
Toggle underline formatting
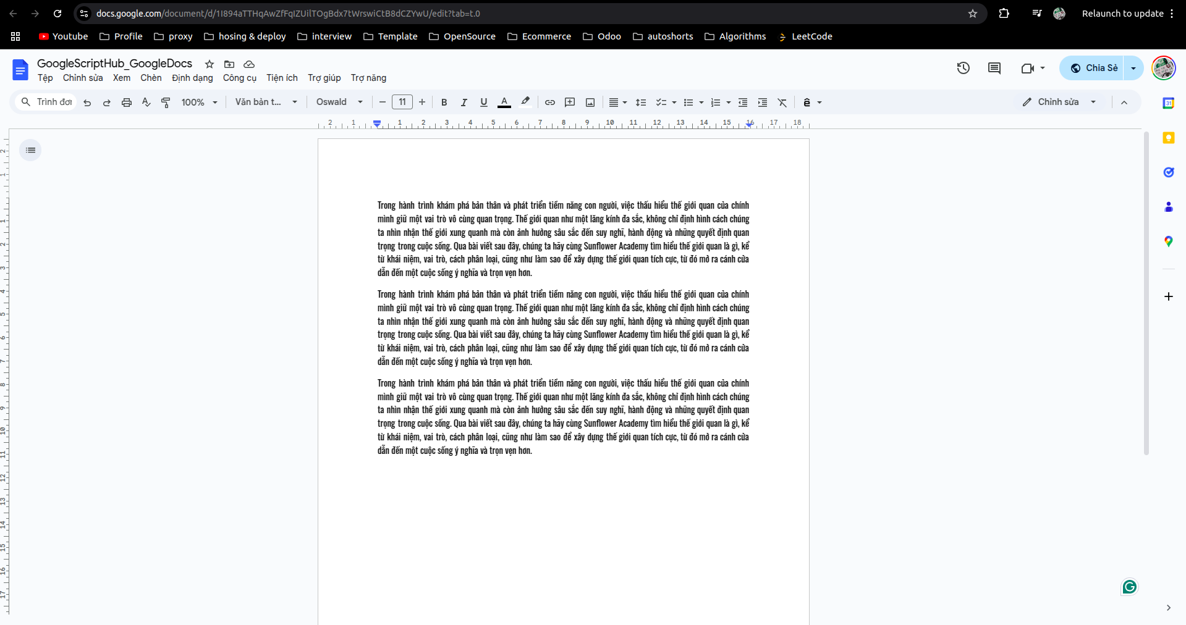point(484,103)
